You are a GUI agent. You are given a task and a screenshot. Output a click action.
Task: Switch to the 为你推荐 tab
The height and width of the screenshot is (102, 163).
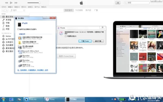(x=79, y=10)
